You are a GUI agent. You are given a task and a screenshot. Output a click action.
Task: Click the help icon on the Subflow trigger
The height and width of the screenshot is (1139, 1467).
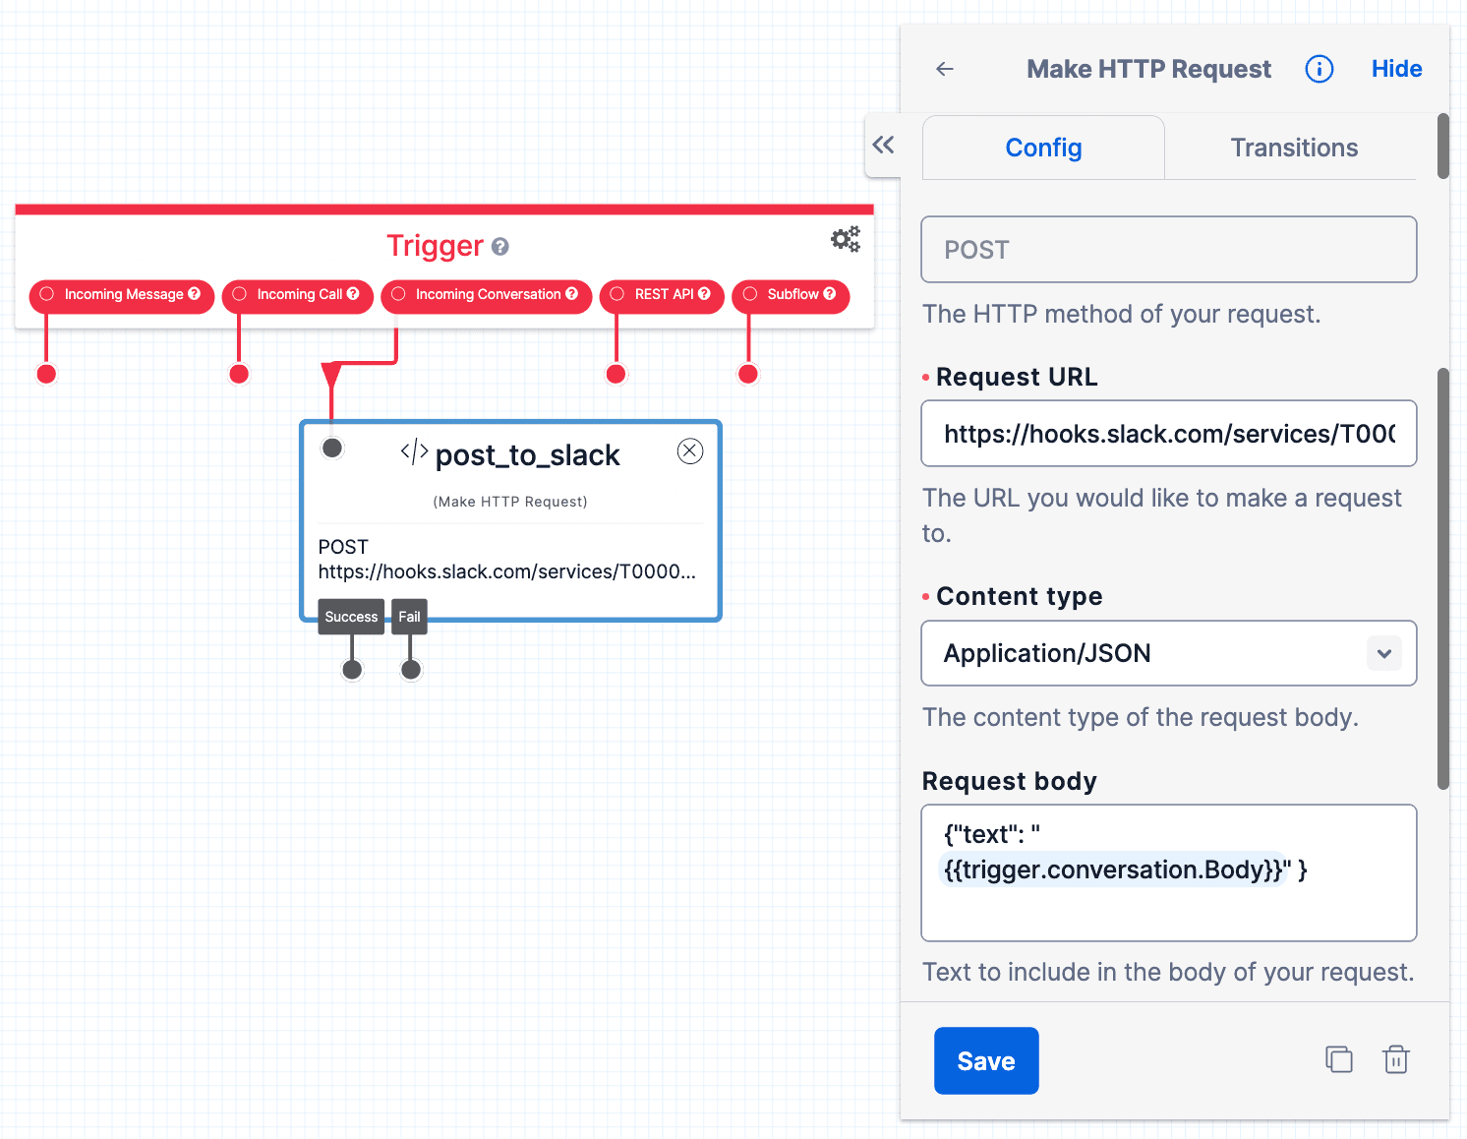click(x=831, y=294)
